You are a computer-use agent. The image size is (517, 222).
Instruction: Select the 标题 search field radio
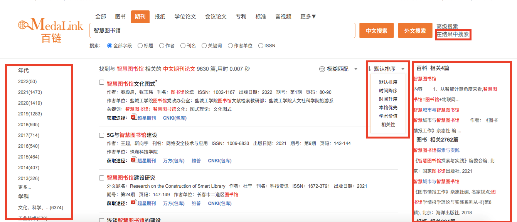point(140,46)
